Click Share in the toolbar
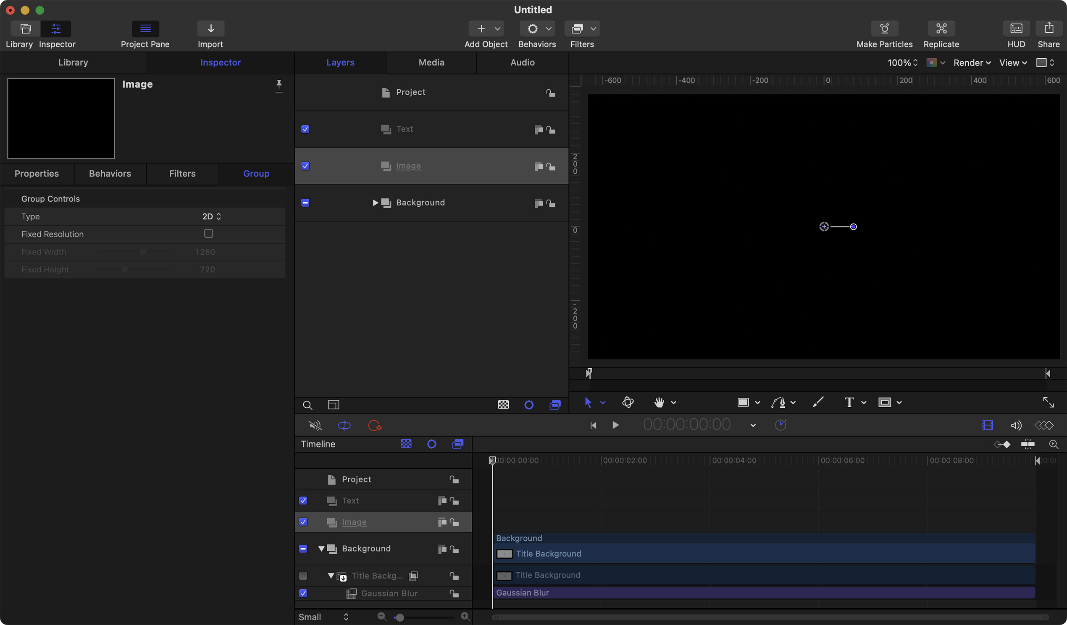 (x=1048, y=29)
